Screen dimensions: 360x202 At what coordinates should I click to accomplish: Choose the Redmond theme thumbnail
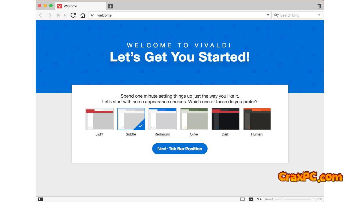pos(163,119)
